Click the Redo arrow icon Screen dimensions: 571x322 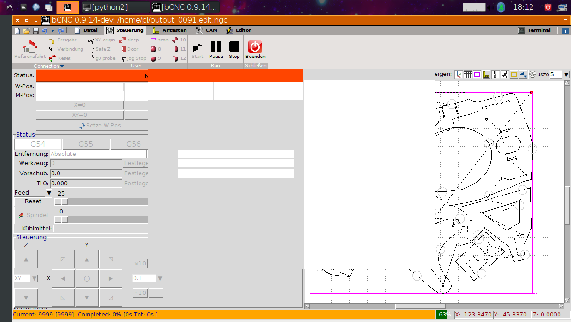pos(61,30)
